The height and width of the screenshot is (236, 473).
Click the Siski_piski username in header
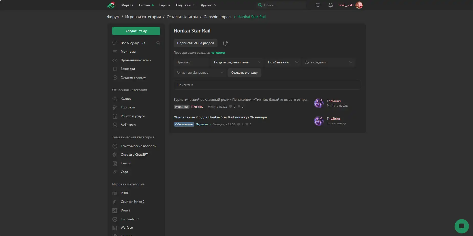(x=346, y=5)
